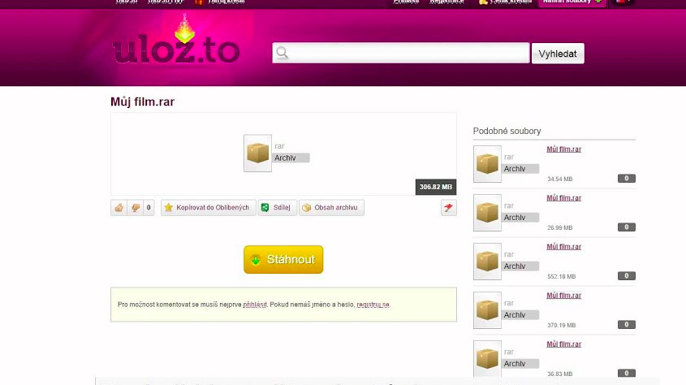Click the 306.82 MB file size badge

[436, 187]
